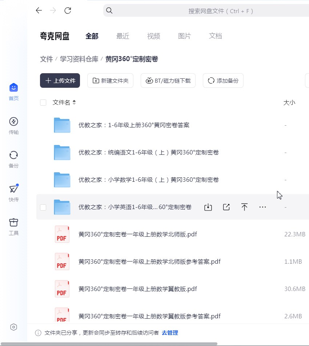Click PDF icon of 数学冀教版.pdf
This screenshot has height=346, width=309.
coord(62,289)
